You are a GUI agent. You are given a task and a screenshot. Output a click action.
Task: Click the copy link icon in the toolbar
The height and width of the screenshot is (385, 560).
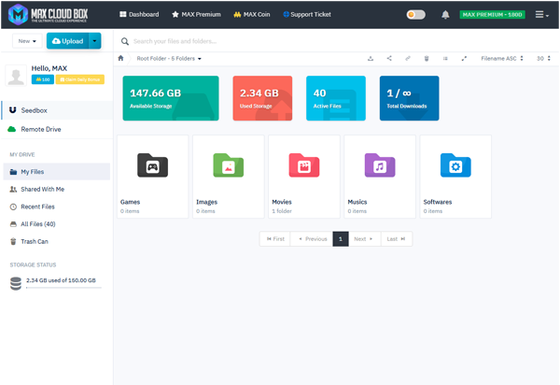408,59
